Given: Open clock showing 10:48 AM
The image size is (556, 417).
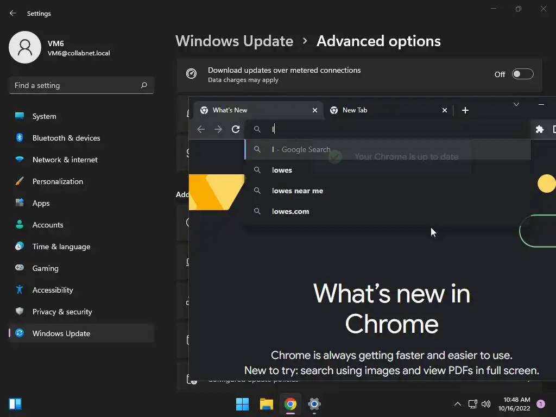Looking at the screenshot, I should (514, 404).
